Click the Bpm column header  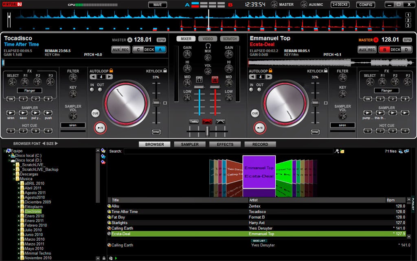(396, 200)
